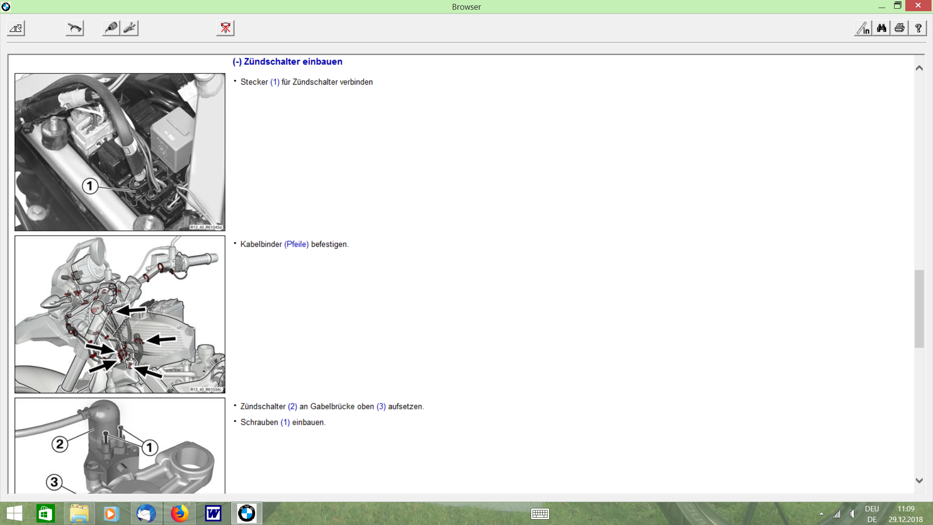Open the cable tie arrows illustration
Screen dimensions: 933x525
click(120, 315)
